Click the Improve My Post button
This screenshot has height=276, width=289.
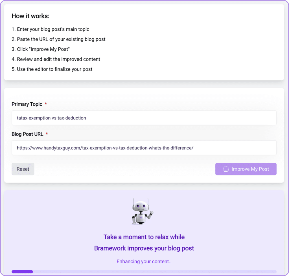246,169
